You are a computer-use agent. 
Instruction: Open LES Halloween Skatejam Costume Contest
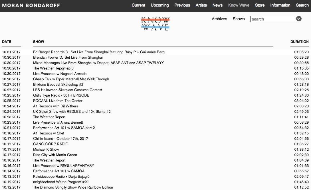pyautogui.click(x=68, y=90)
